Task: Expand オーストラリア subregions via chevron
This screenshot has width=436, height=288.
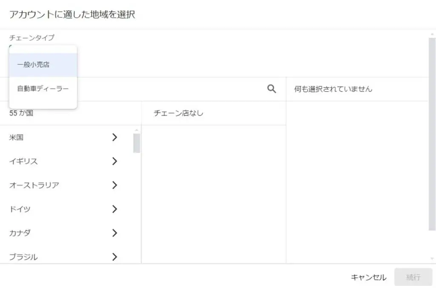Action: click(x=114, y=185)
